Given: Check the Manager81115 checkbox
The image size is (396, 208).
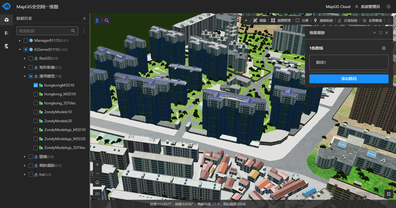Looking at the screenshot, I should (x=26, y=41).
